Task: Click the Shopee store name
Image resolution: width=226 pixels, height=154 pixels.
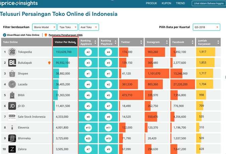Action: (23, 74)
